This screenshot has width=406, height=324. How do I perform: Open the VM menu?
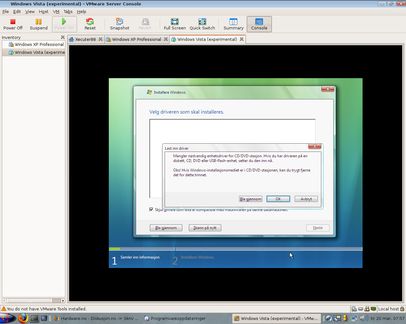pyautogui.click(x=56, y=11)
